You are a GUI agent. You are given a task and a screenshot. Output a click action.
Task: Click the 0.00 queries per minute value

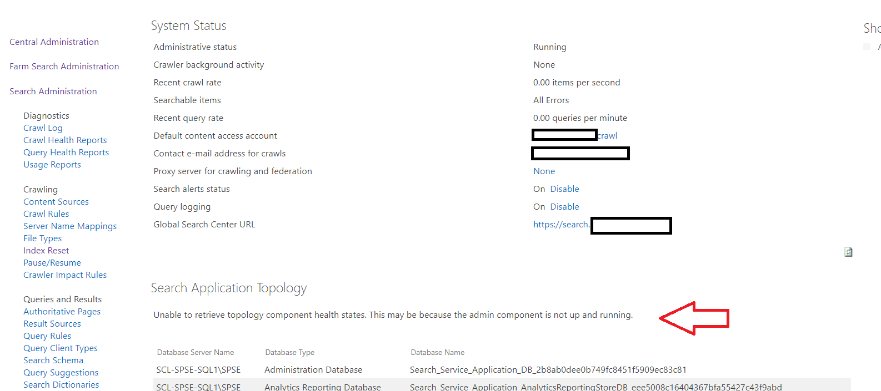coord(580,118)
